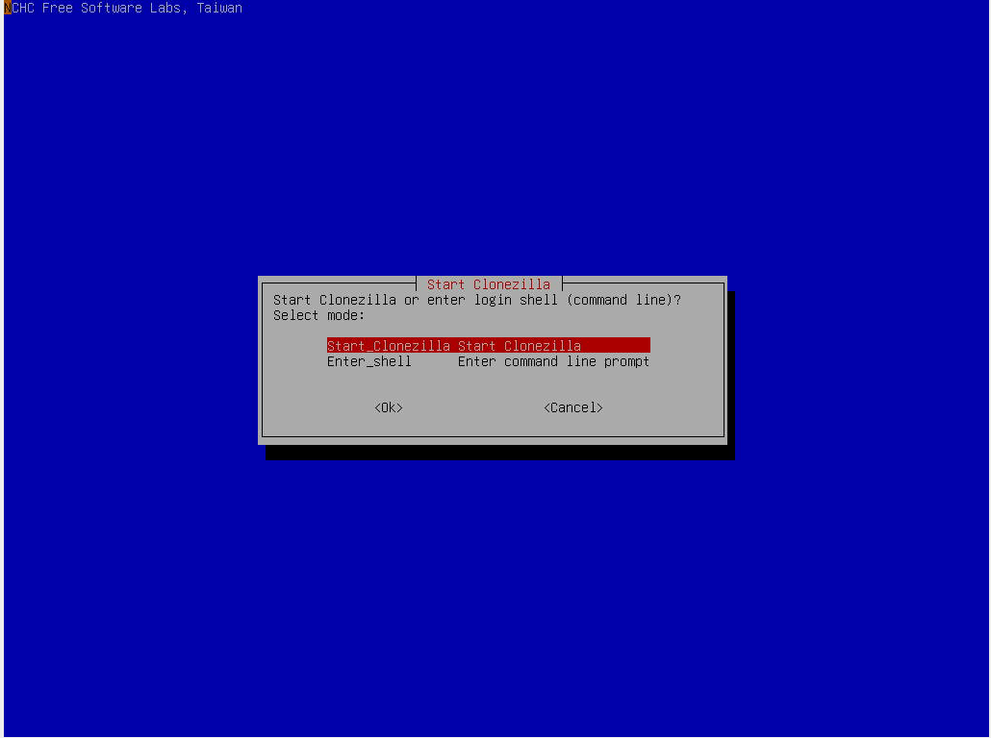Screen dimensions: 991x738
Task: Click the 'Start Clonezilla or enter login shell' prompt
Action: pyautogui.click(x=477, y=299)
